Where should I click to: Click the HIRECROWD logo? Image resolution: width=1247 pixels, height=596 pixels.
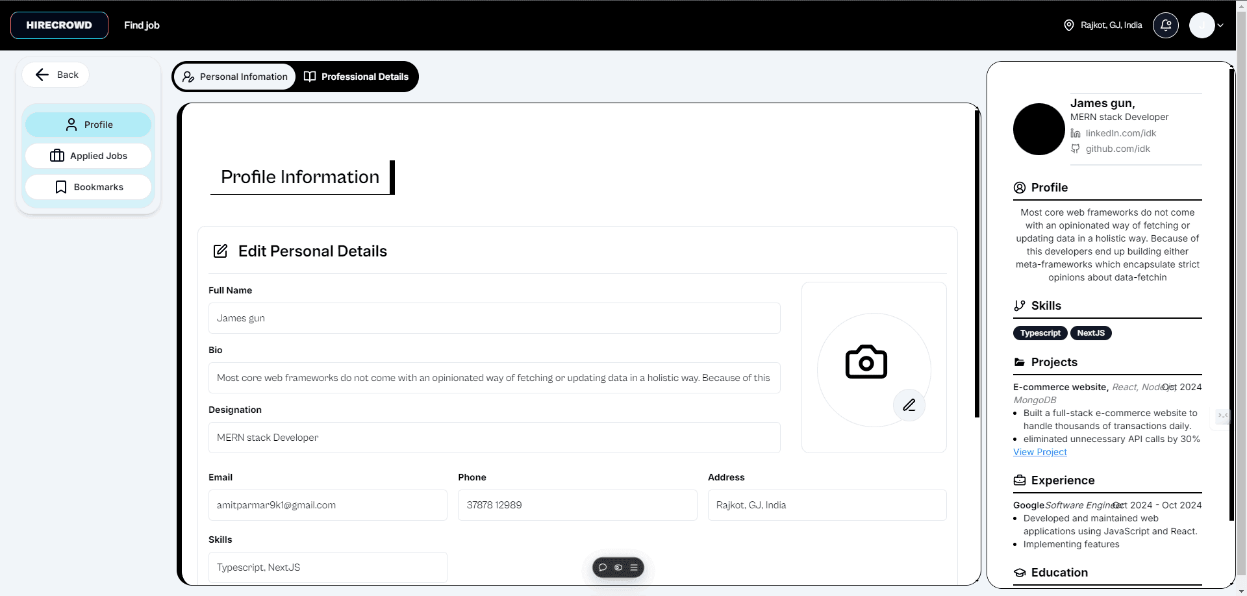tap(59, 25)
